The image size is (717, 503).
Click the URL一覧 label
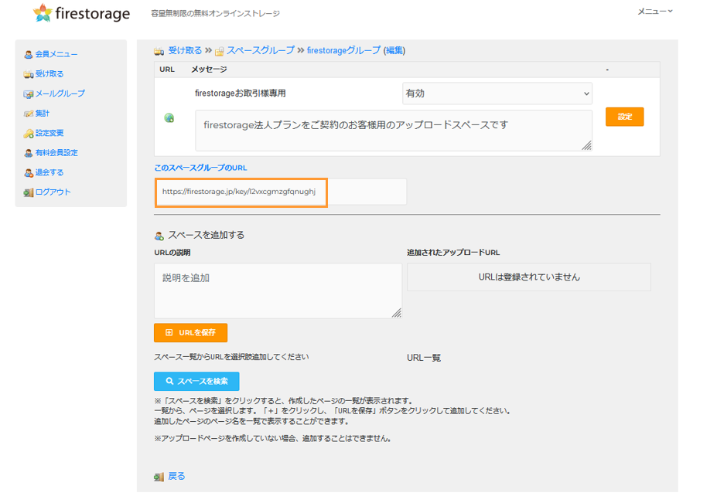[423, 358]
